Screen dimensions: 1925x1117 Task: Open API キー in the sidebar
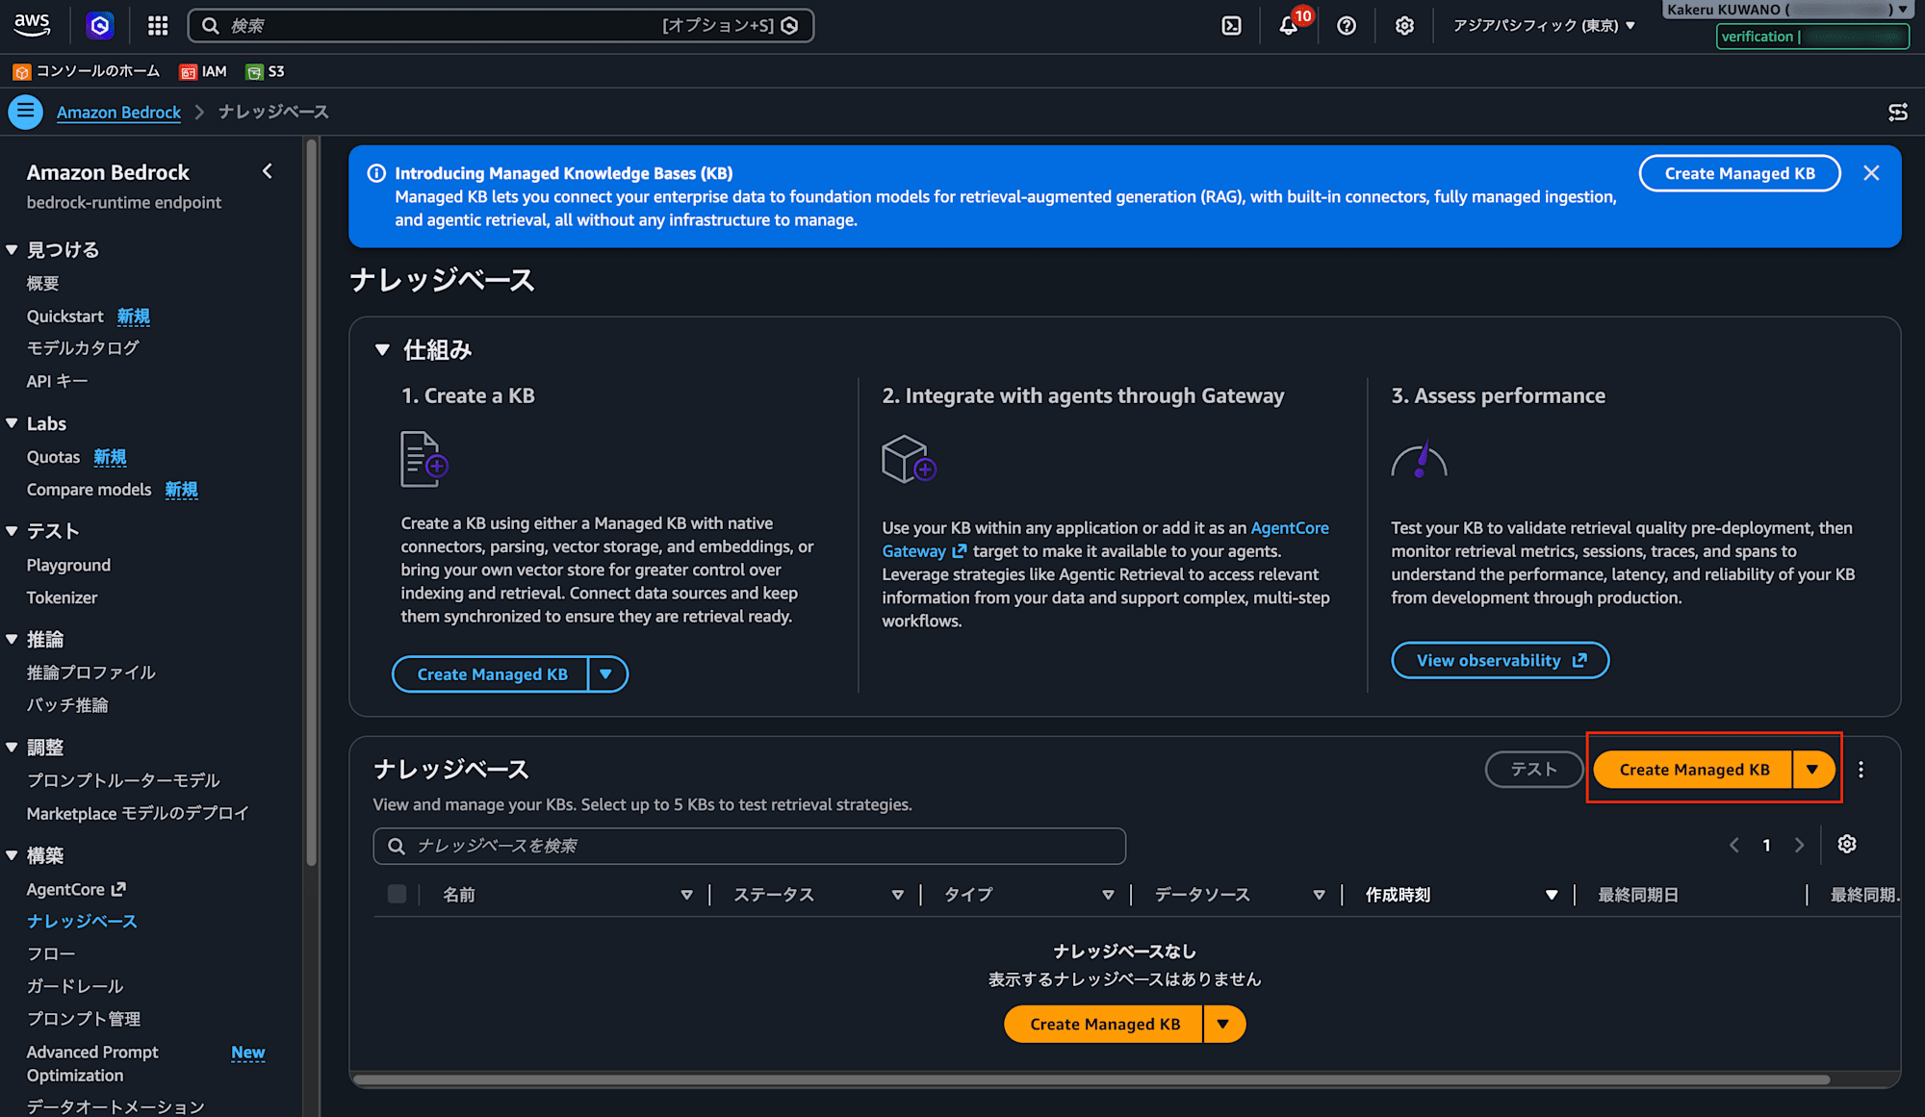pos(58,381)
